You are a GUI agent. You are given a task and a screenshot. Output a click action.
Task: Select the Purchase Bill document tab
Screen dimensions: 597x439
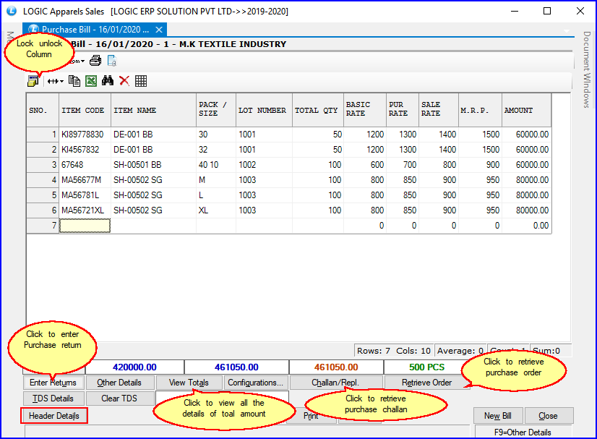[94, 30]
